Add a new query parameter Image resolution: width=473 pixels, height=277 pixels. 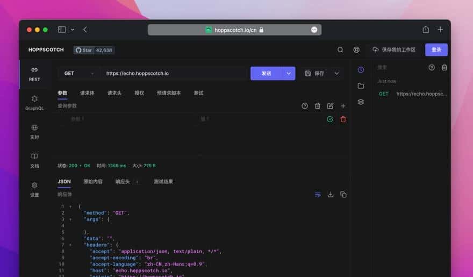pos(343,106)
